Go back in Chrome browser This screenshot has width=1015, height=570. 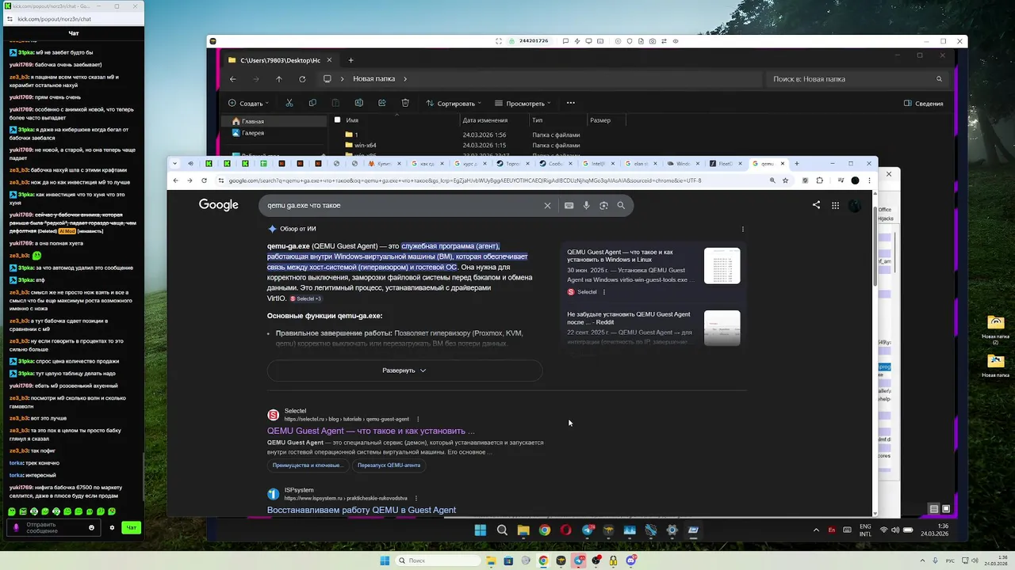[176, 180]
